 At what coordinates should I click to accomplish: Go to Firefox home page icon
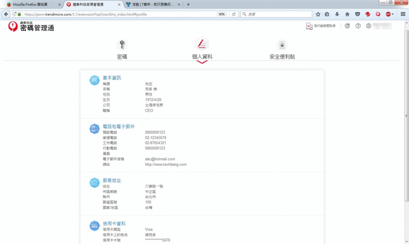pos(347,15)
